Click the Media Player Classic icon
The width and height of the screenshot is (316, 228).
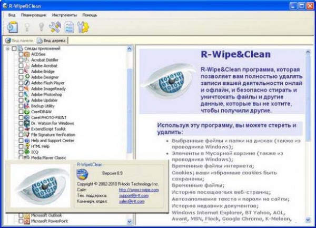click(x=27, y=157)
